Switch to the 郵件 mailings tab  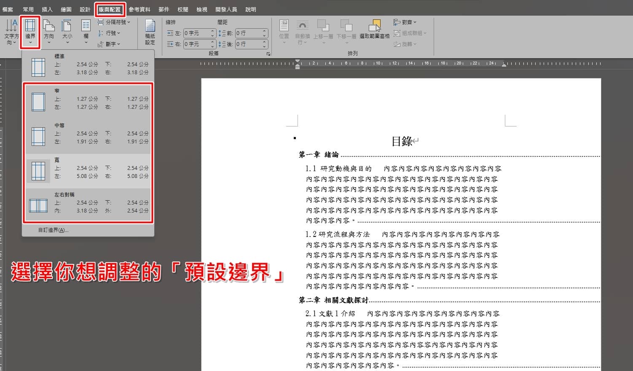[164, 9]
